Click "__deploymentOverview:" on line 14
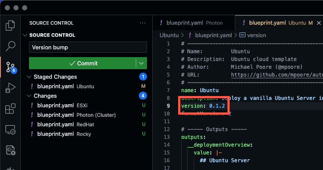323x170 pixels. click(x=220, y=145)
